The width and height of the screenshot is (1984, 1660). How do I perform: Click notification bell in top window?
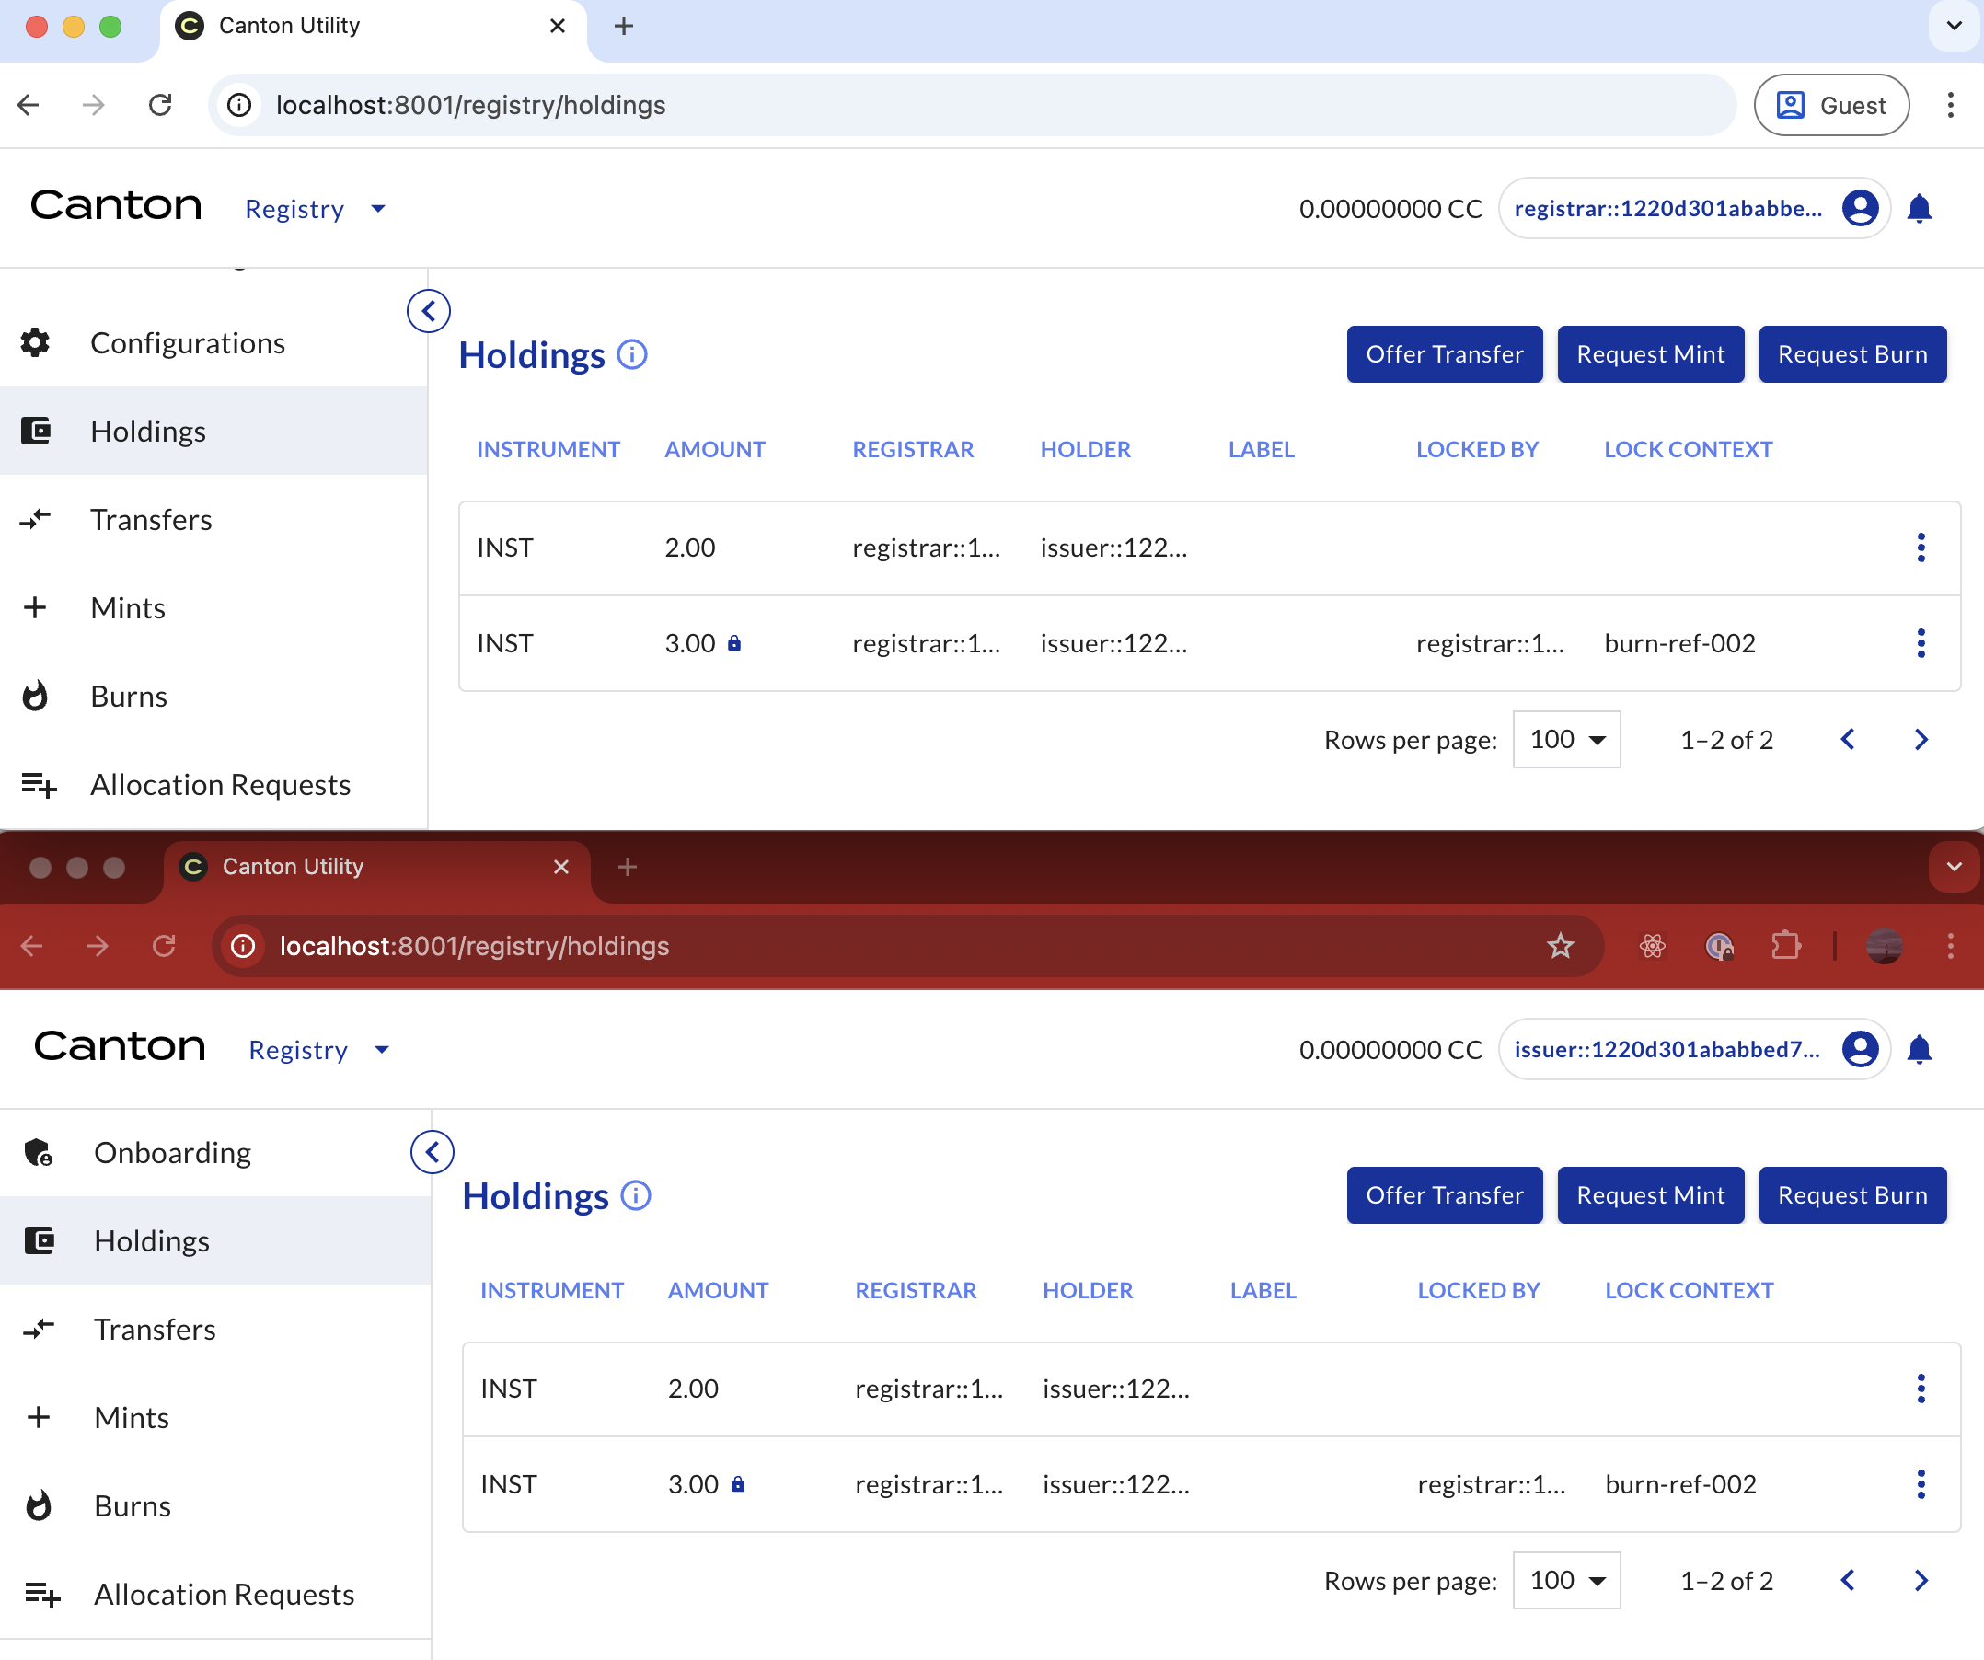[1919, 208]
